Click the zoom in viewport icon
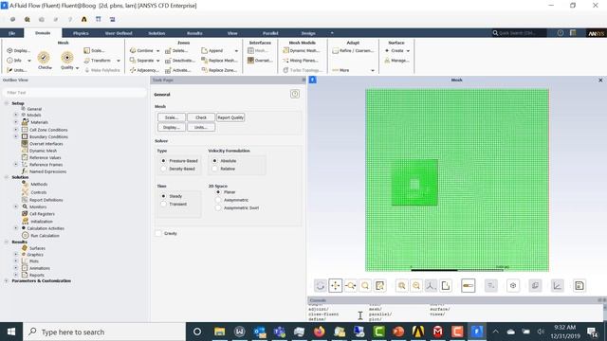 401,286
